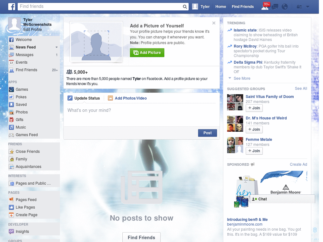Screen dimensions: 323x242
Task: Click the search magnifier icon
Action: [185, 7]
